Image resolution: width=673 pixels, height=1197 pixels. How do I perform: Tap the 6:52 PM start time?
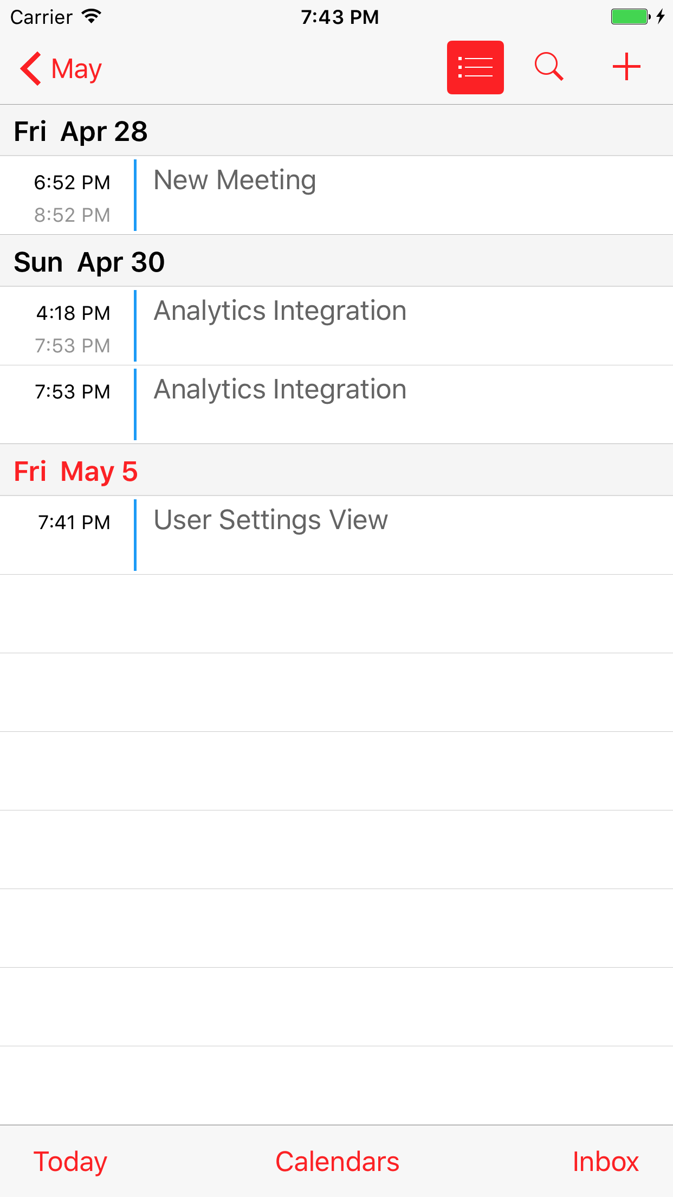click(x=72, y=183)
